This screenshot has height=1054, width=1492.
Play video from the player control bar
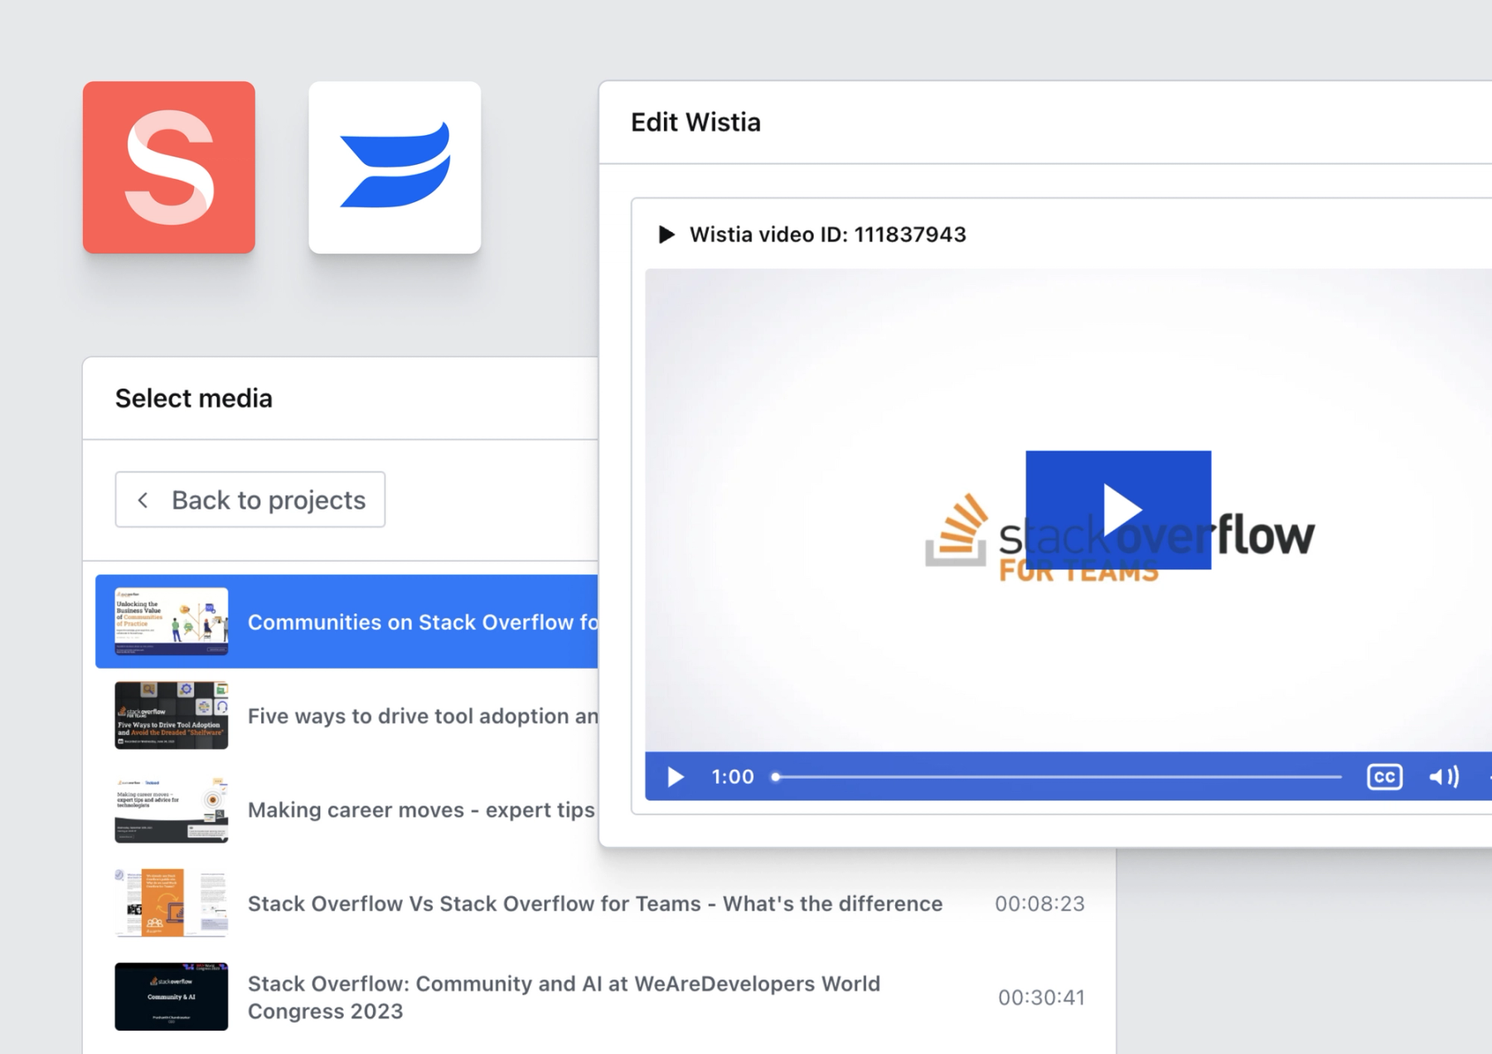pyautogui.click(x=676, y=776)
